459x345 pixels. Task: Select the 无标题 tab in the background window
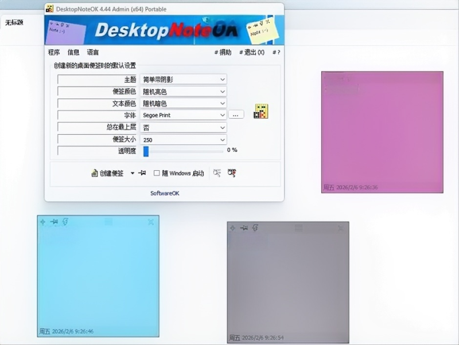coord(14,22)
